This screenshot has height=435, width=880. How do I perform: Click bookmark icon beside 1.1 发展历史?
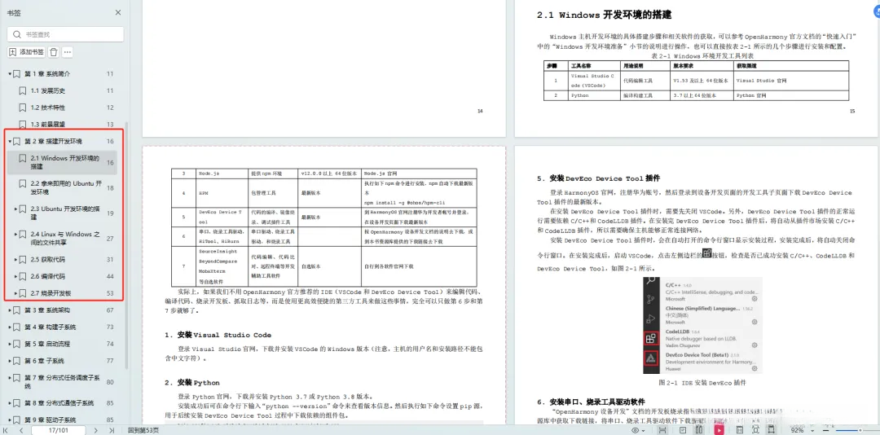(23, 91)
